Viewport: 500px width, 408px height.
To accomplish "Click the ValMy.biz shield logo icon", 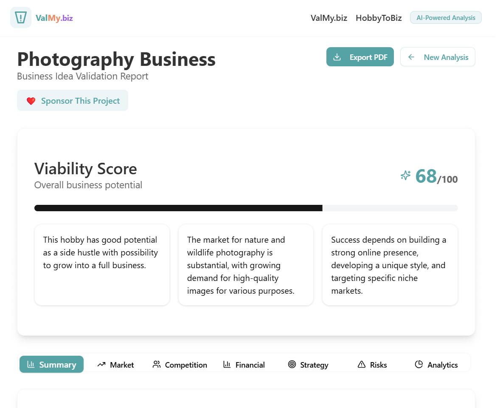I will 21,17.
